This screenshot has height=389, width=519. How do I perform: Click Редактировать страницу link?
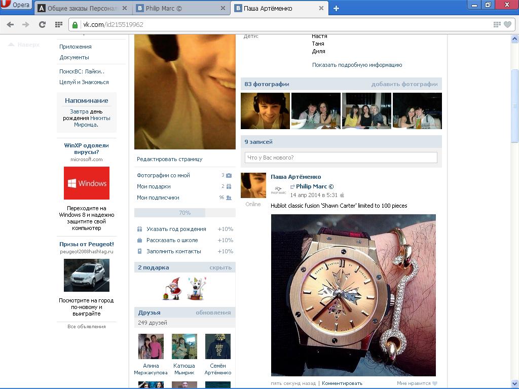[x=169, y=159]
